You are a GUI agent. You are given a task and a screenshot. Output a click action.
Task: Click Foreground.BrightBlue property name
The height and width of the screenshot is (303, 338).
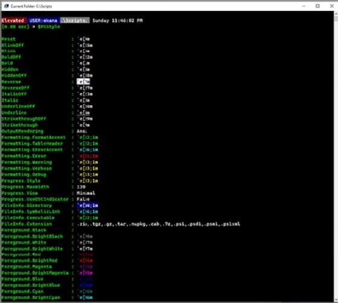coord(31,285)
